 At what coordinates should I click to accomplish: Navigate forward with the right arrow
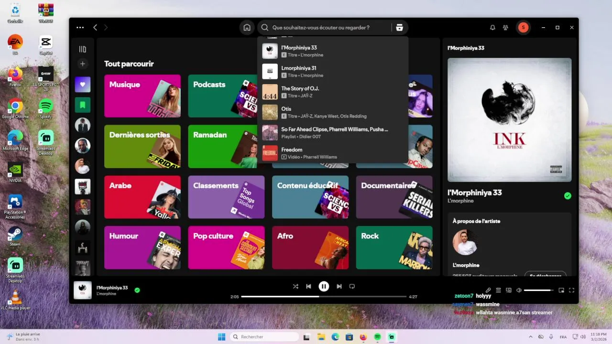pyautogui.click(x=106, y=28)
